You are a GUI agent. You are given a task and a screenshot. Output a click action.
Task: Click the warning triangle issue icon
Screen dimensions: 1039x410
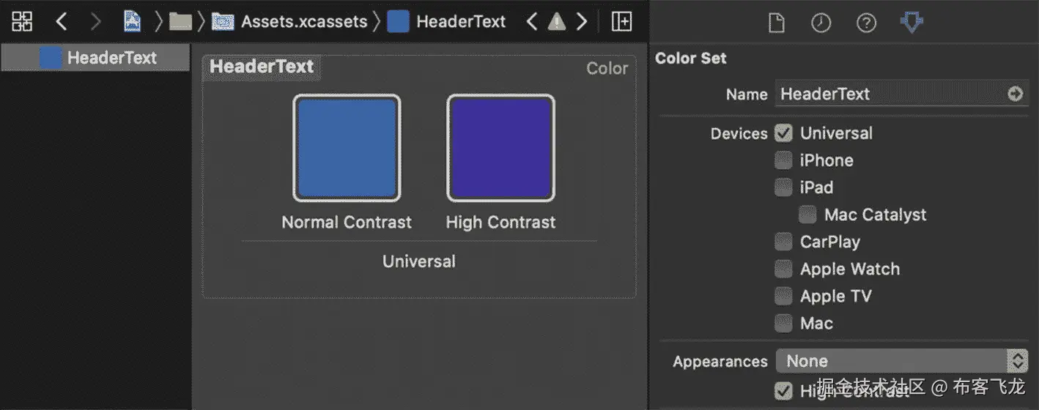coord(557,22)
